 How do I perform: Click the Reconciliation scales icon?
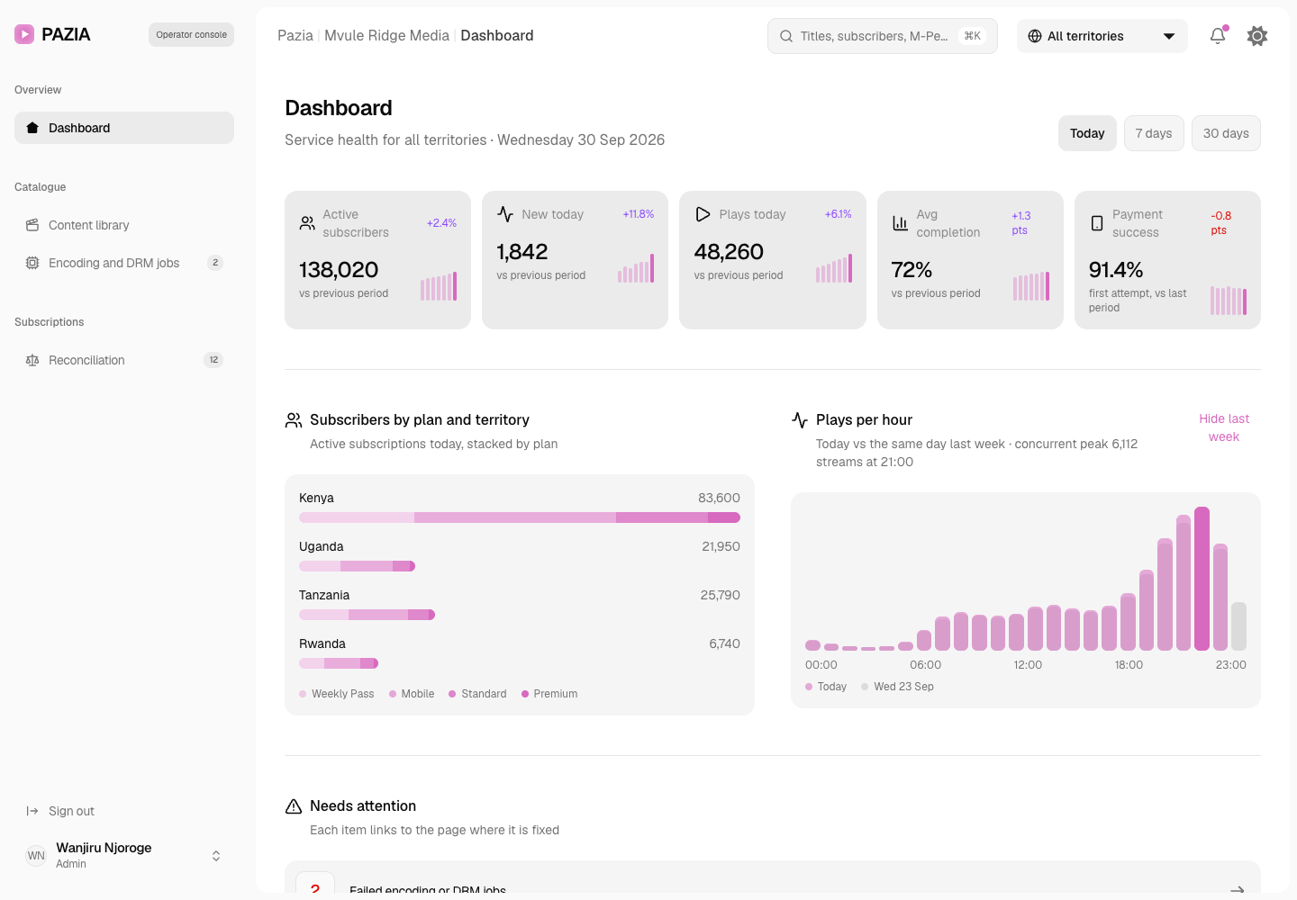tap(32, 360)
